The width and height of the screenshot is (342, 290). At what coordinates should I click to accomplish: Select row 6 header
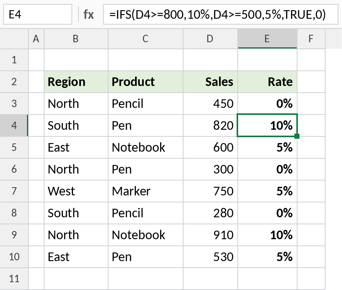click(14, 169)
